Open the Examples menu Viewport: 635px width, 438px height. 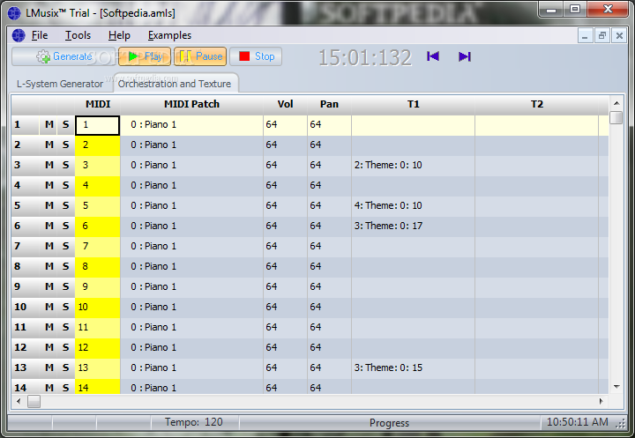169,35
